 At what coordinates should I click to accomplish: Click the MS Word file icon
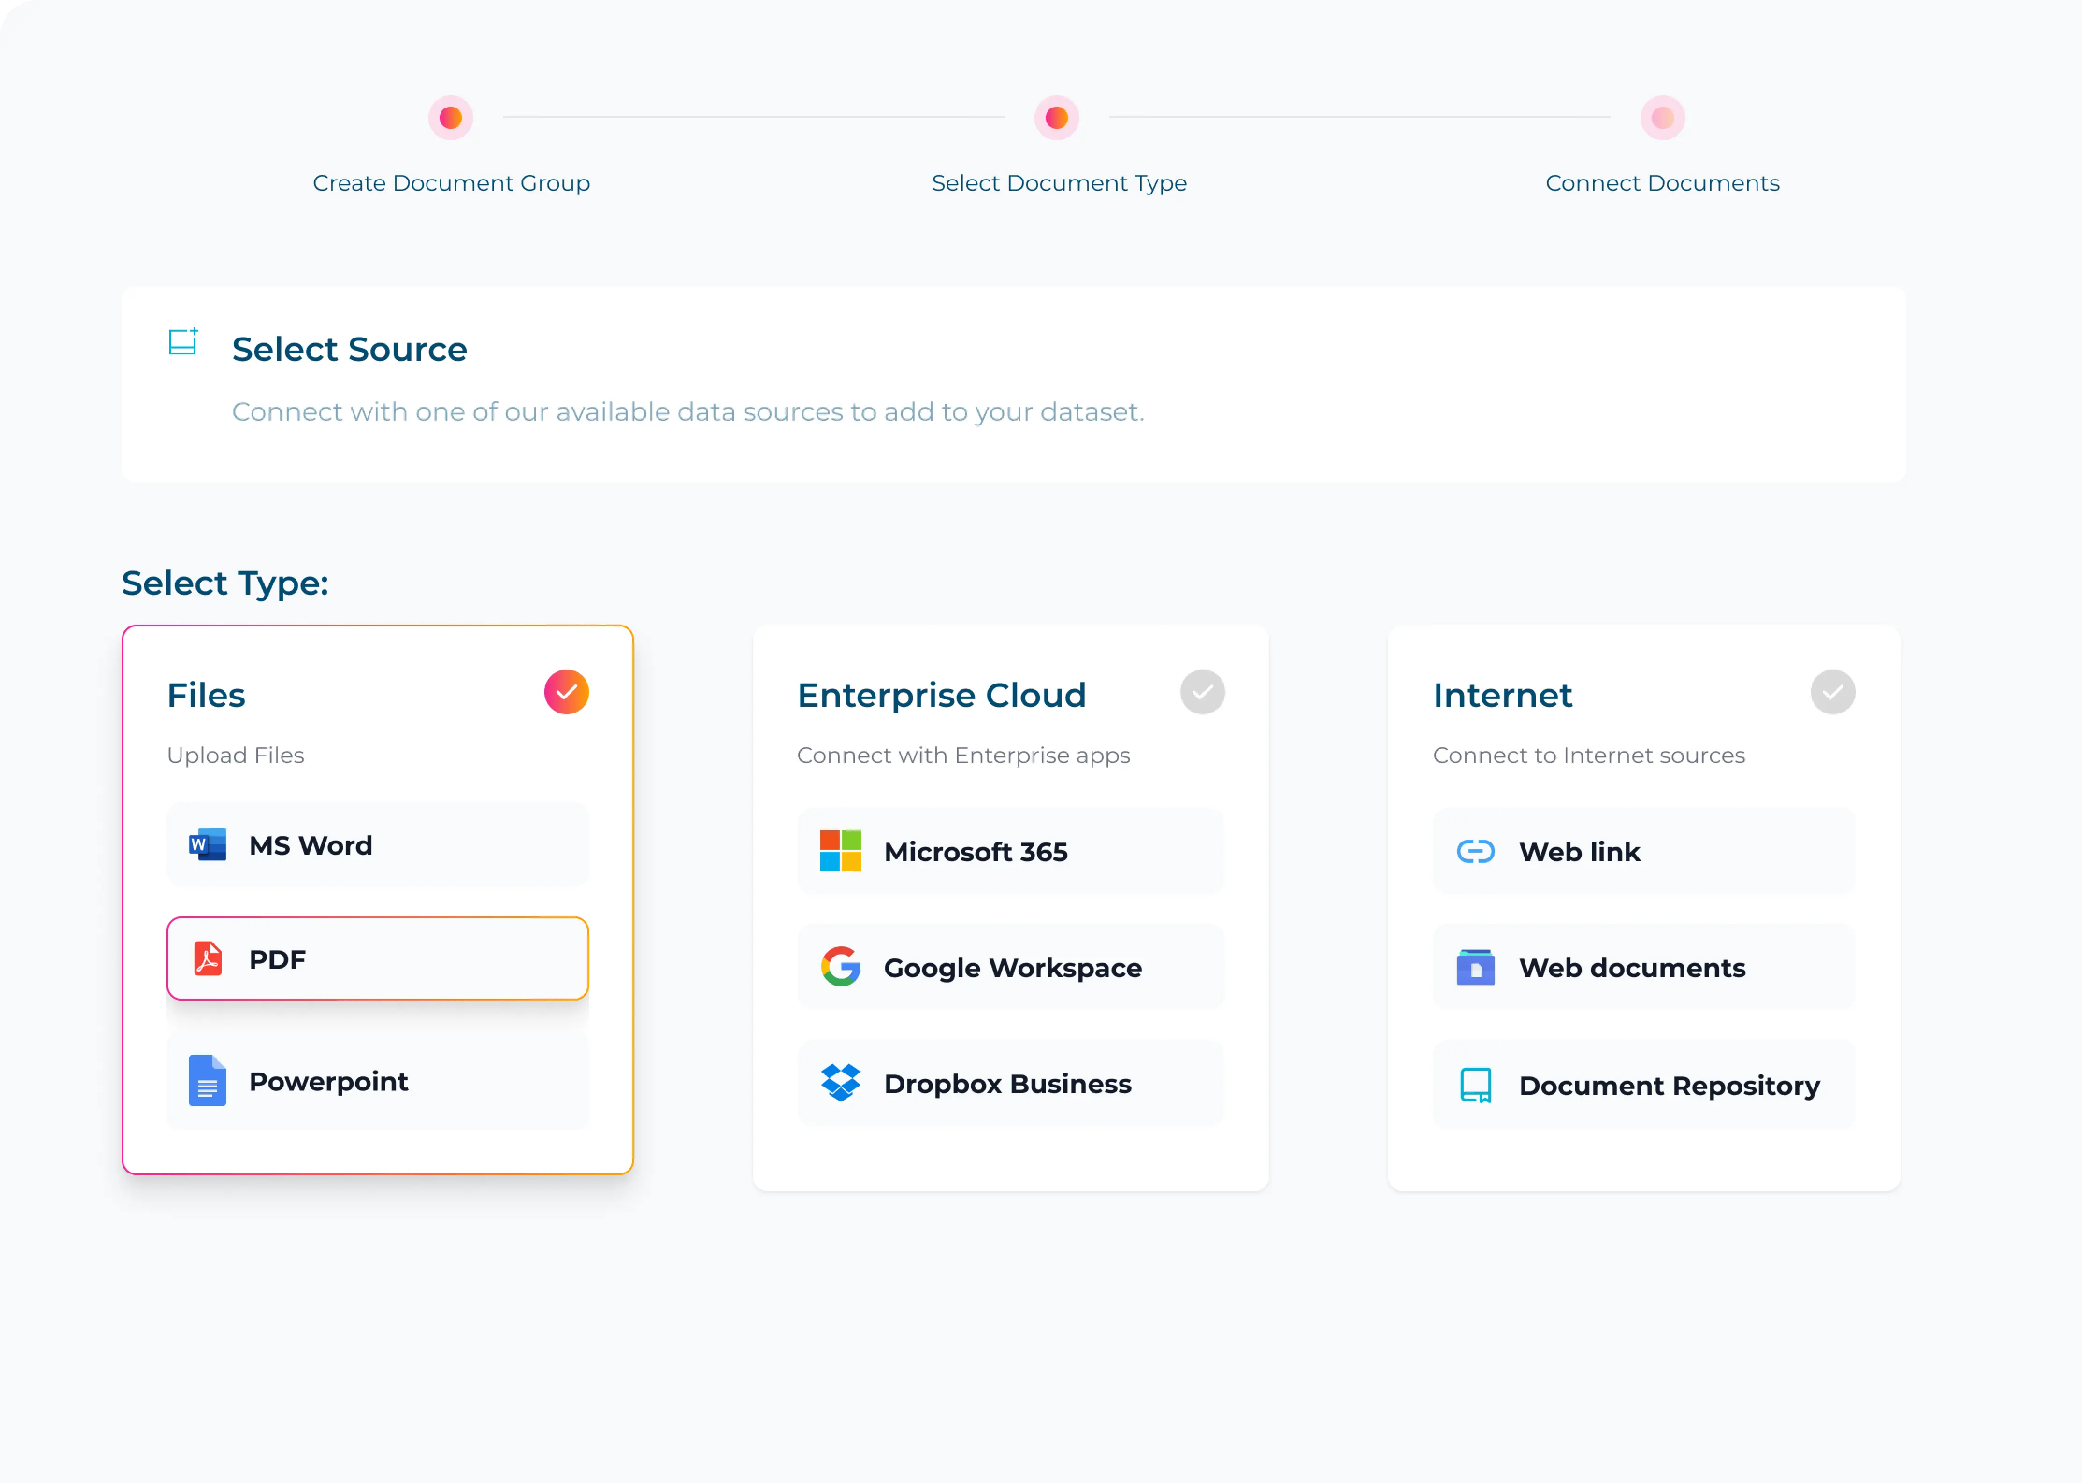[x=207, y=845]
